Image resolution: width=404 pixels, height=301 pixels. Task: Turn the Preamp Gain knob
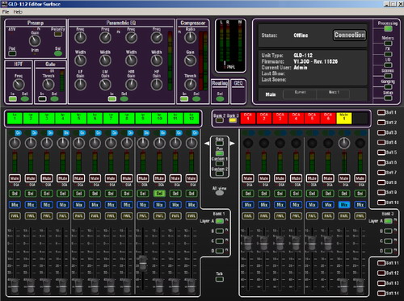pyautogui.click(x=35, y=40)
